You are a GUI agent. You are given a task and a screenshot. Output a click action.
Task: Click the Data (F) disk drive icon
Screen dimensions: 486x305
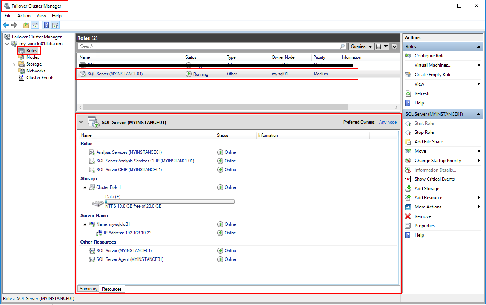coord(97,204)
